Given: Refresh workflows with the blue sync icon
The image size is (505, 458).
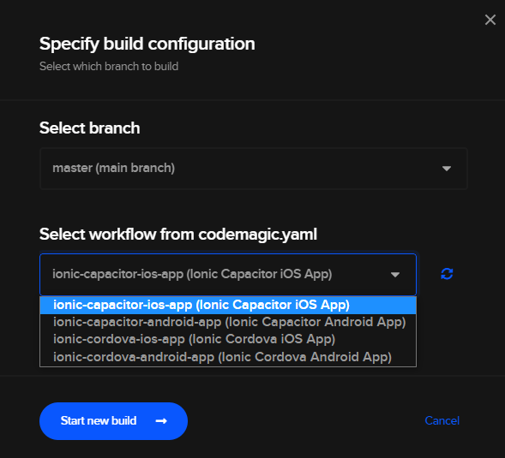Looking at the screenshot, I should (447, 274).
